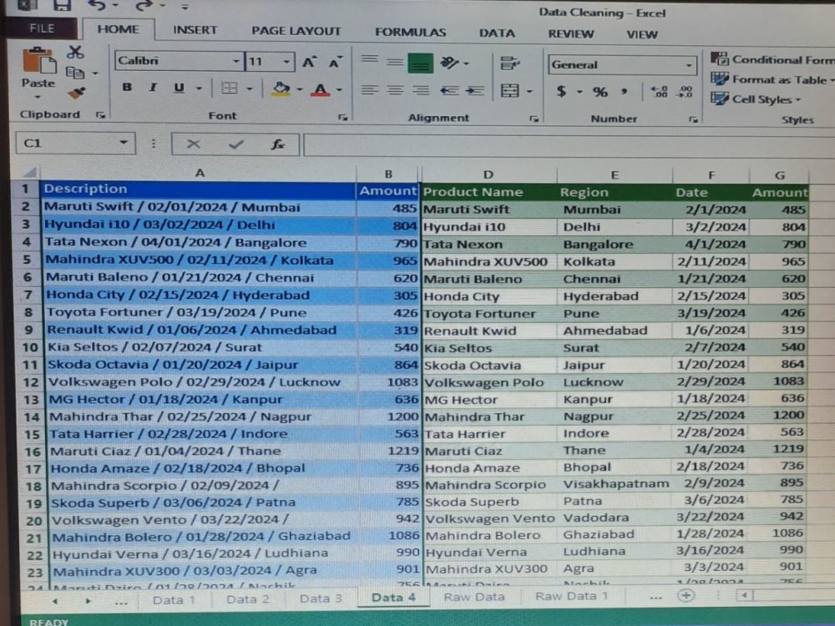835x626 pixels.
Task: Select column D header
Action: click(x=488, y=174)
